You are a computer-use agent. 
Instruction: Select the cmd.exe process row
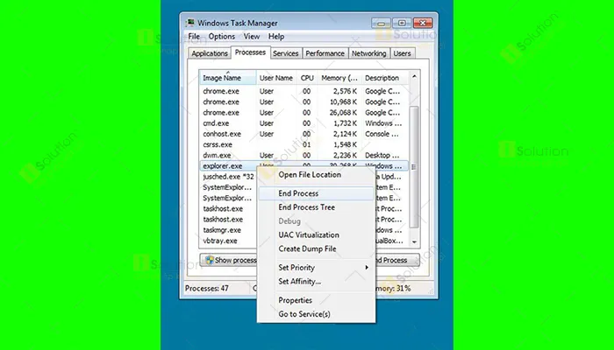(x=303, y=123)
